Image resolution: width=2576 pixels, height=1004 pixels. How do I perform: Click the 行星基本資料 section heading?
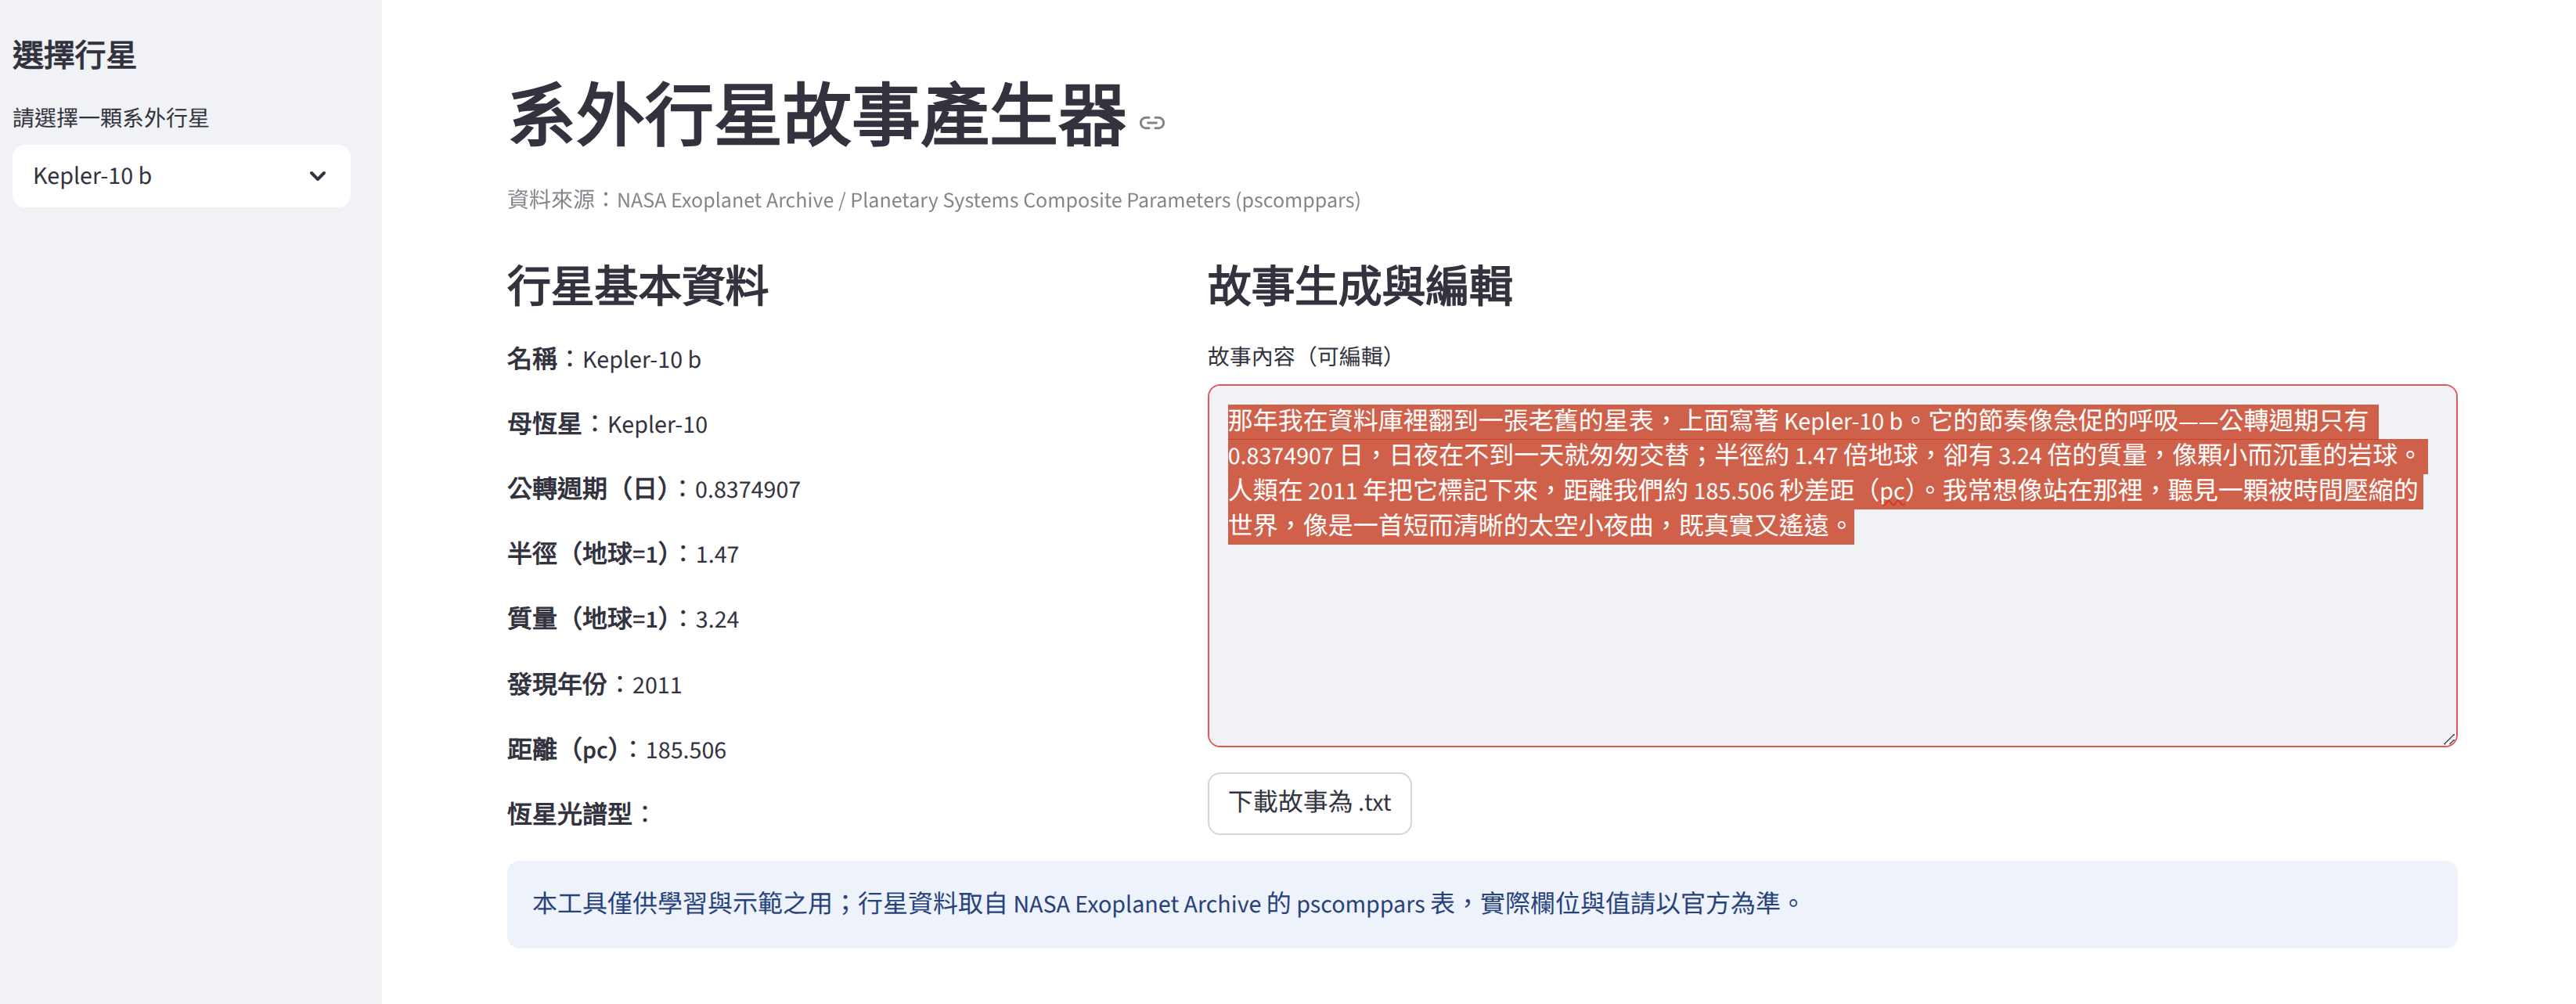[x=637, y=286]
